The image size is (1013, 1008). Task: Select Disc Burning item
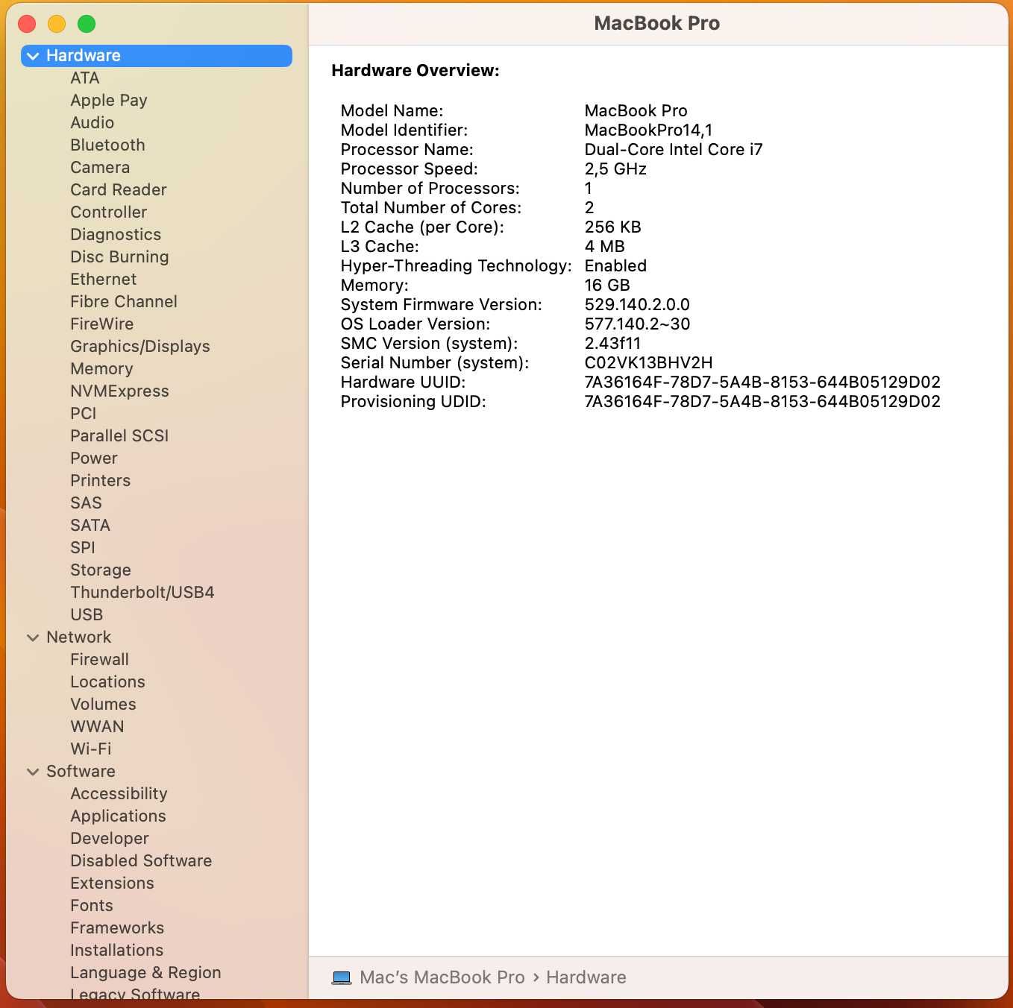(x=119, y=257)
